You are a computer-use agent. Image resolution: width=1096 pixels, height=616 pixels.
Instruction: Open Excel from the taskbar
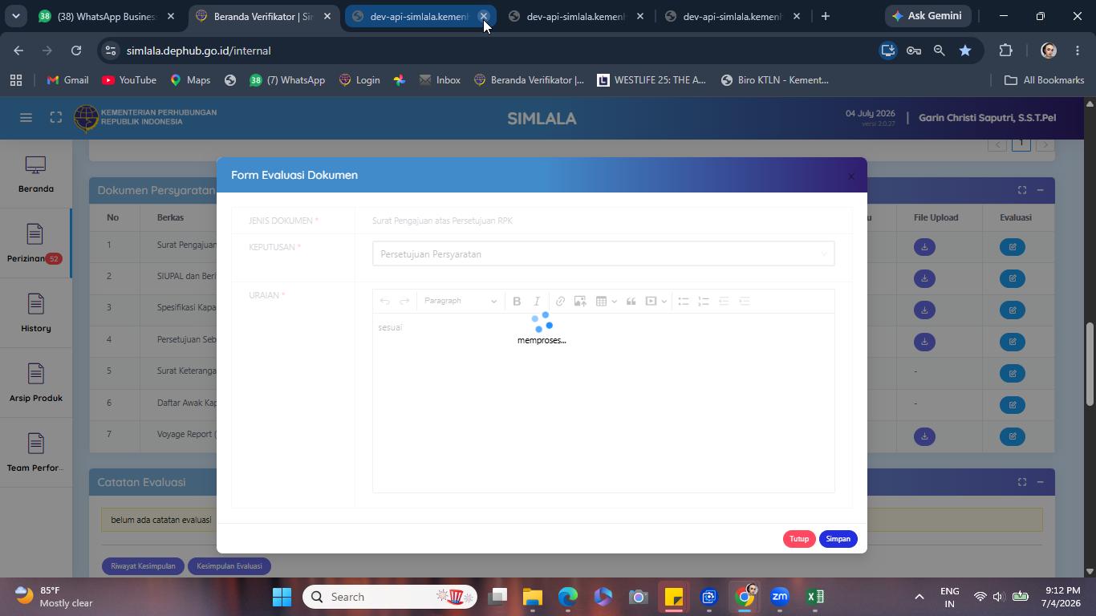(815, 597)
